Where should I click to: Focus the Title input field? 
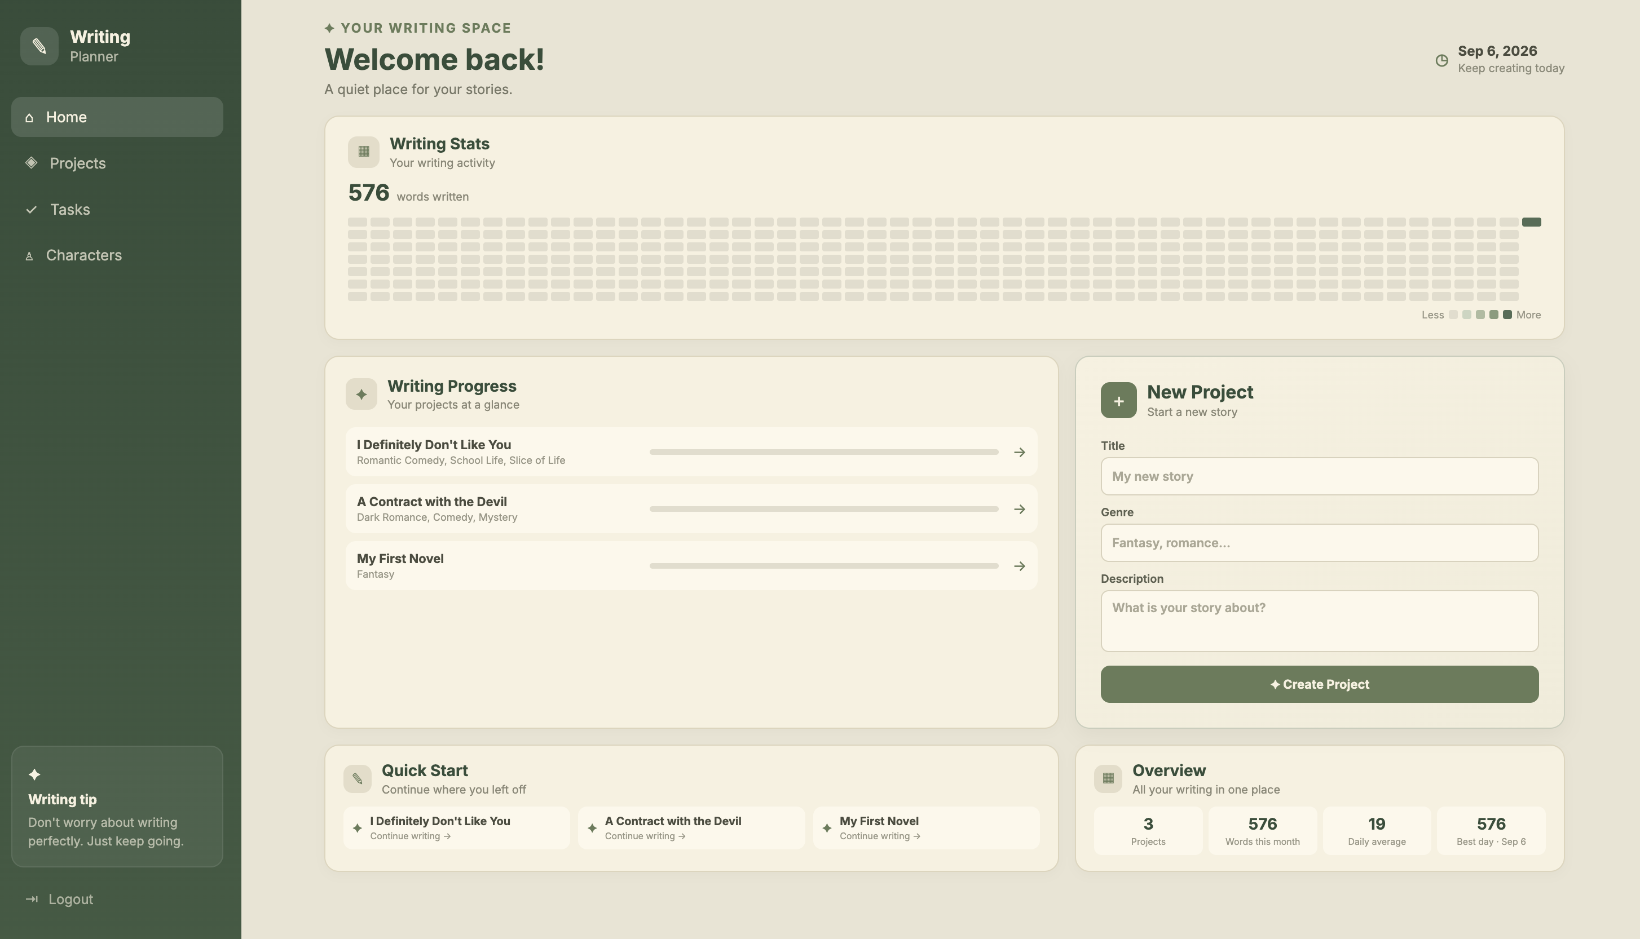[x=1319, y=476]
